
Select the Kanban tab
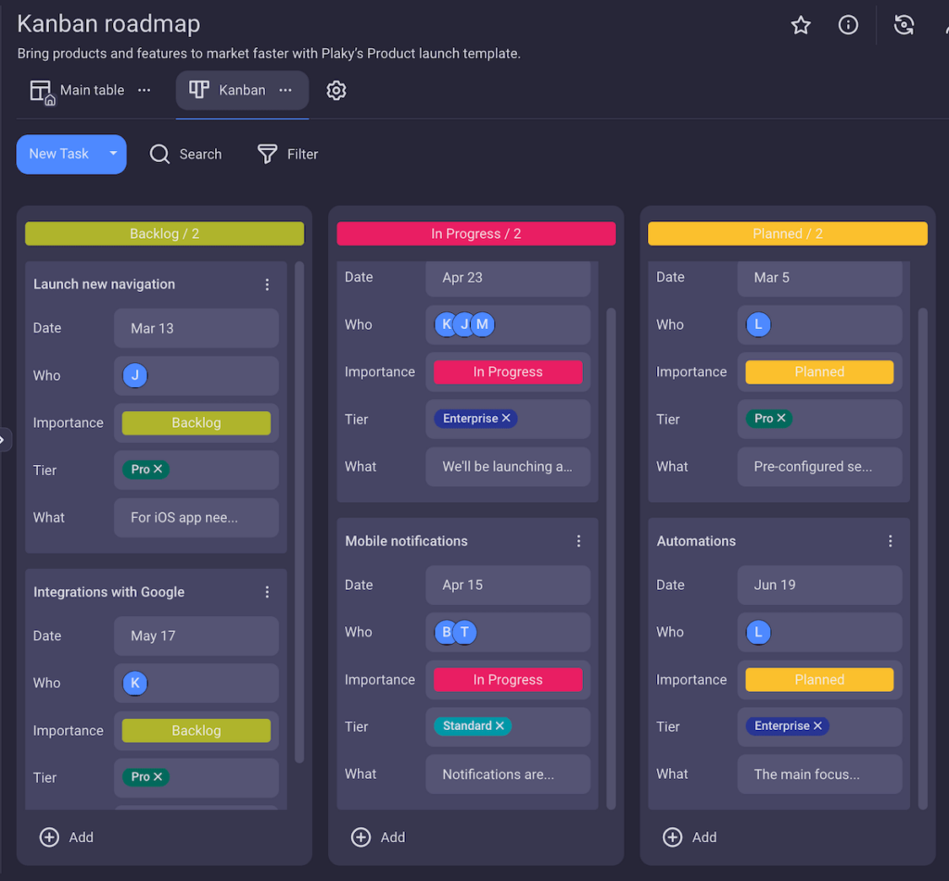click(x=242, y=90)
